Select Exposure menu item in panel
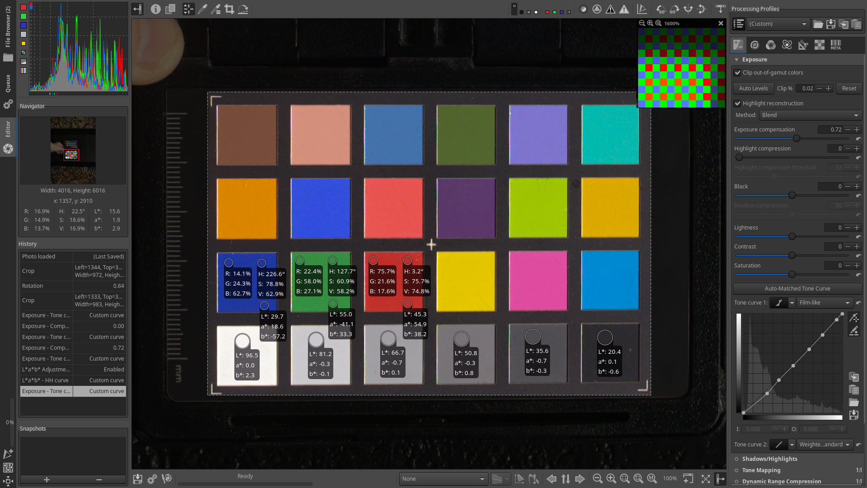Viewport: 867px width, 488px height. click(755, 59)
